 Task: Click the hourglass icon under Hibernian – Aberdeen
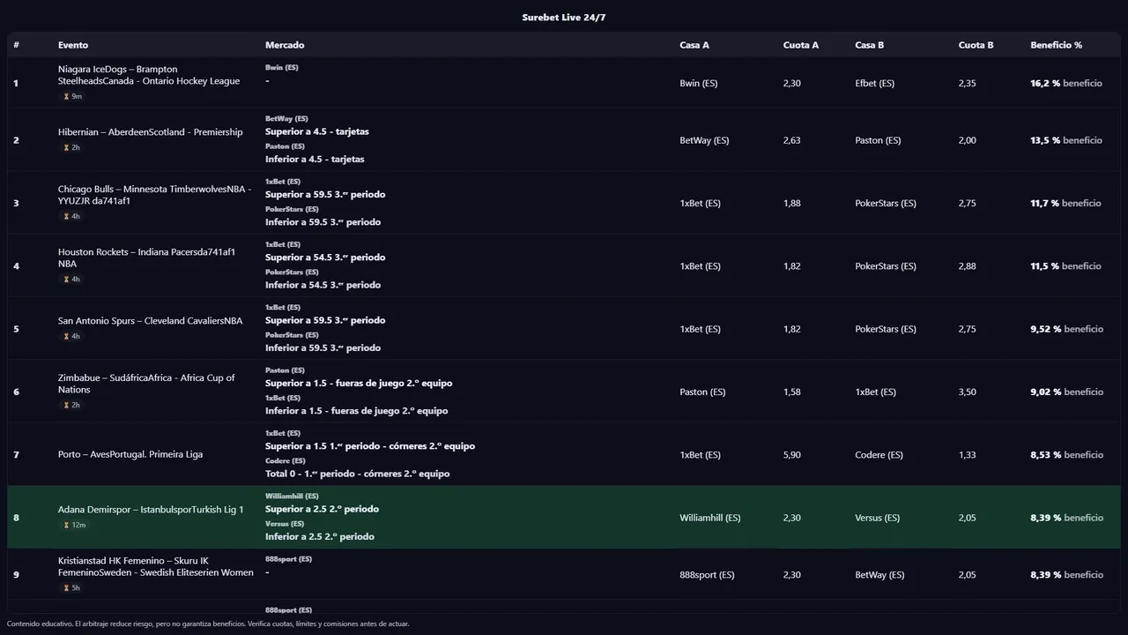point(66,148)
